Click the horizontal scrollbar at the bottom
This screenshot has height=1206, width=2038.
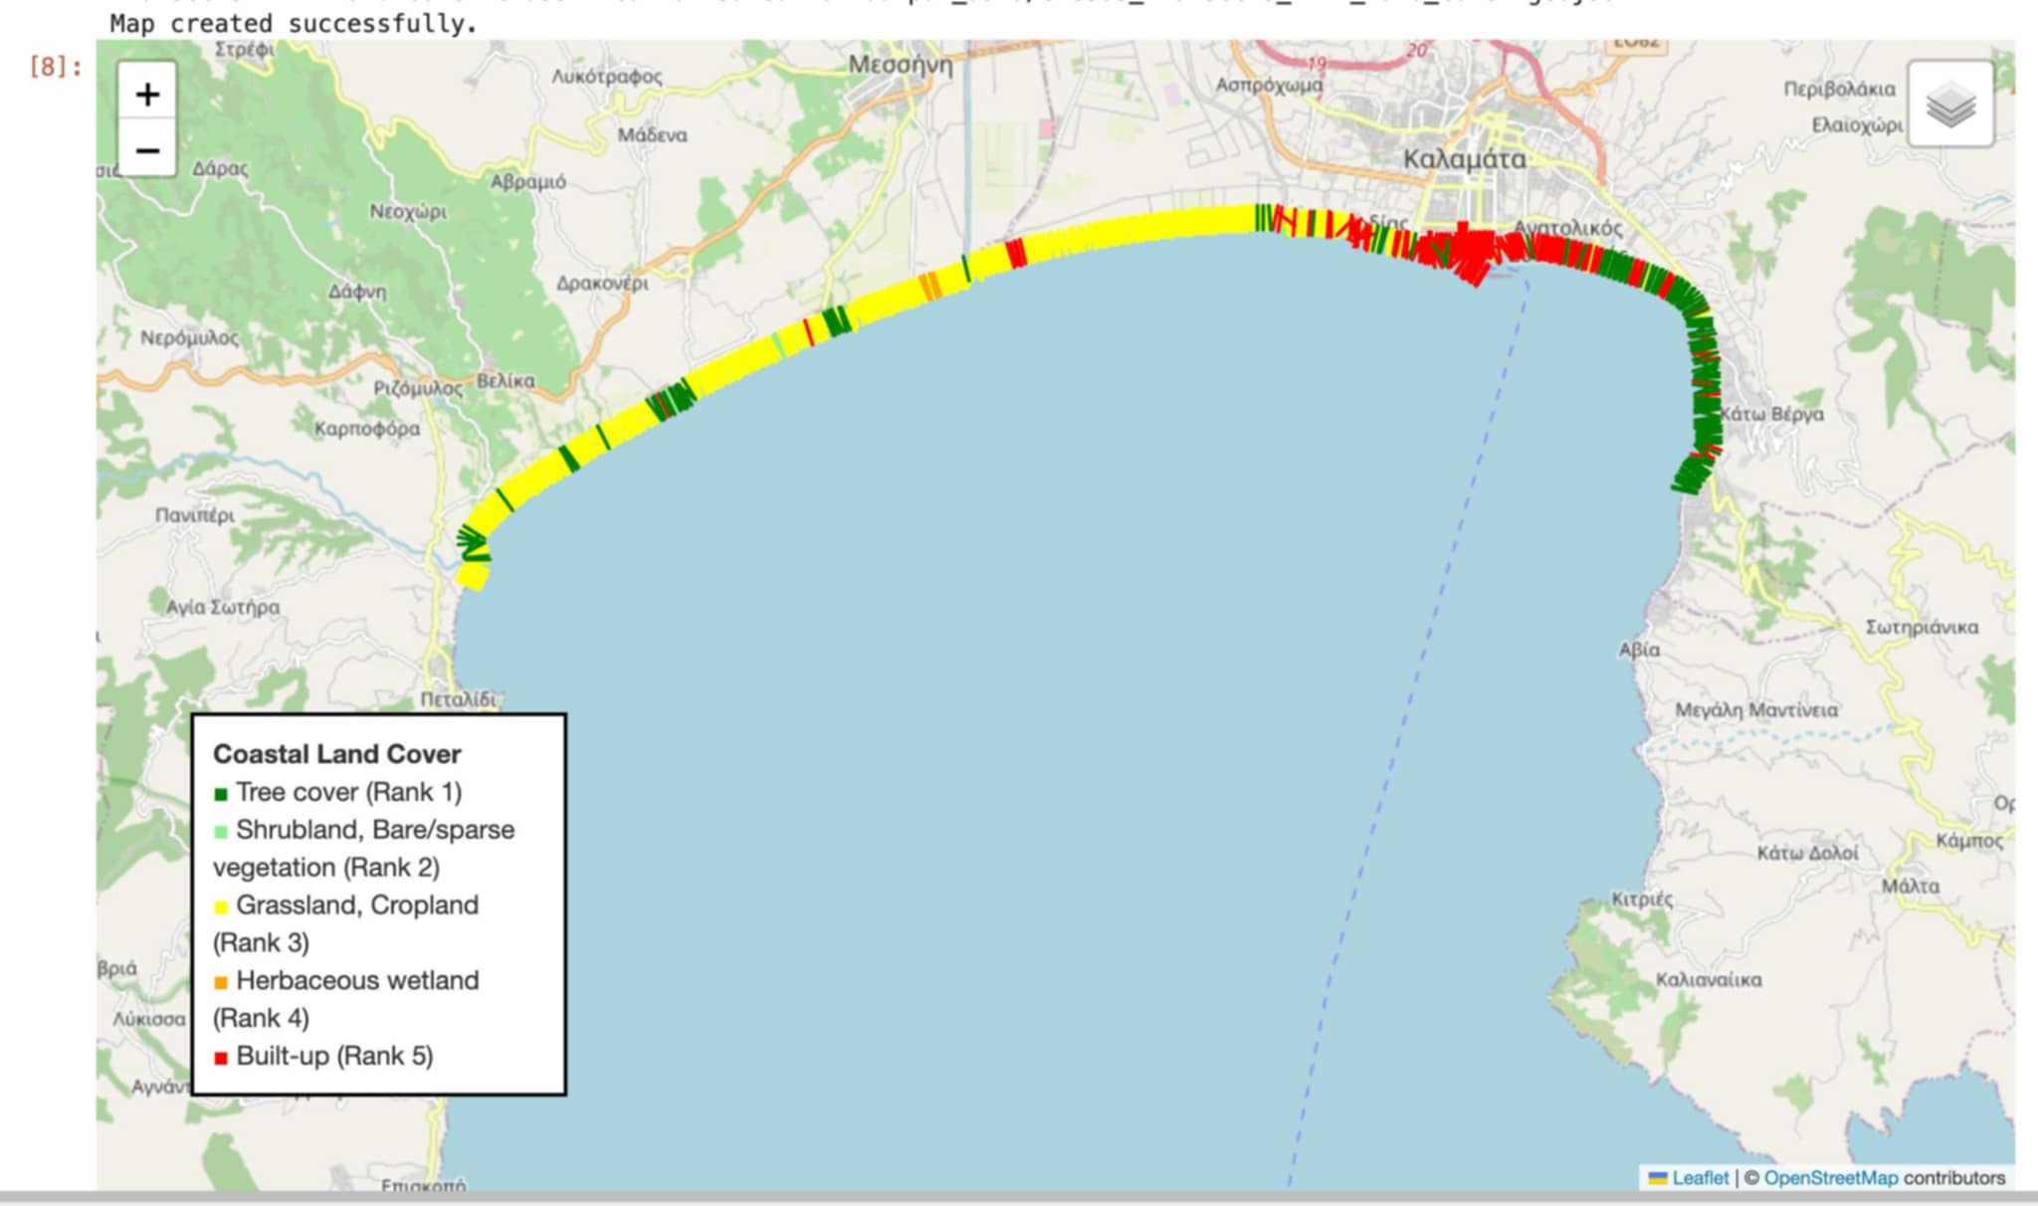point(1019,1200)
